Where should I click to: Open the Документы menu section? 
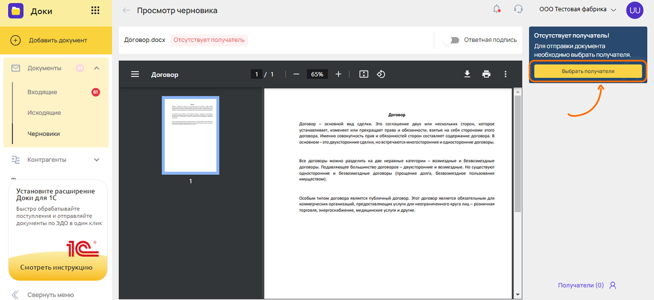pos(56,68)
